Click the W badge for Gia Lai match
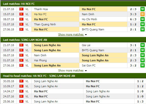 coord(142,45)
